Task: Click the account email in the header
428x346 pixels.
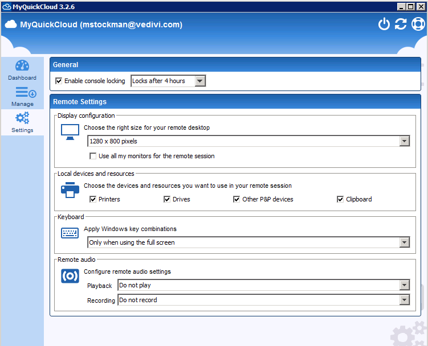Action: (x=132, y=24)
